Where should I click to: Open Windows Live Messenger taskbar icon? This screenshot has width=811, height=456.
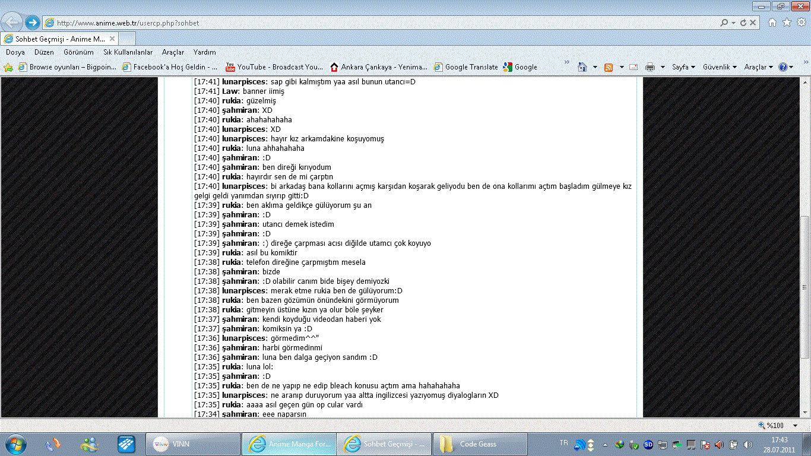tap(90, 444)
